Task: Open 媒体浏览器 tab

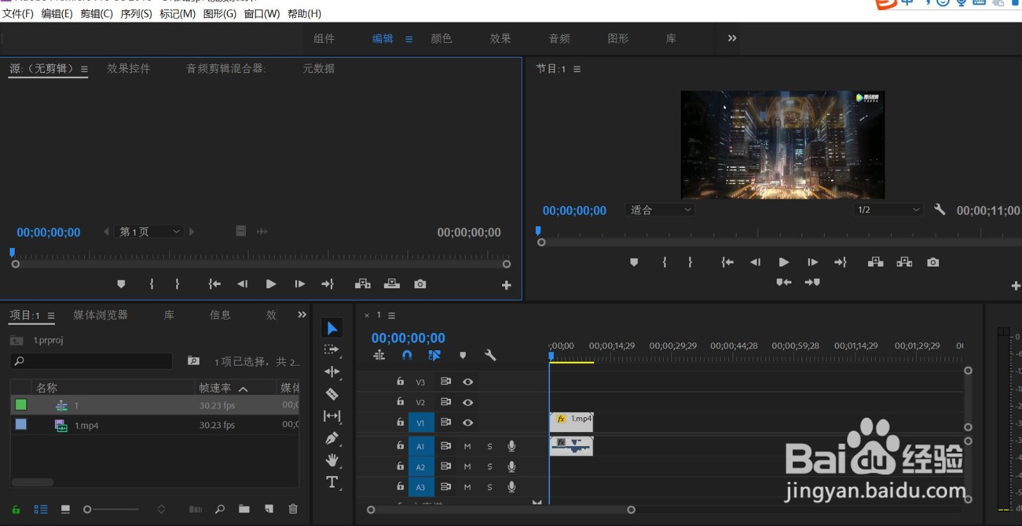Action: 100,315
